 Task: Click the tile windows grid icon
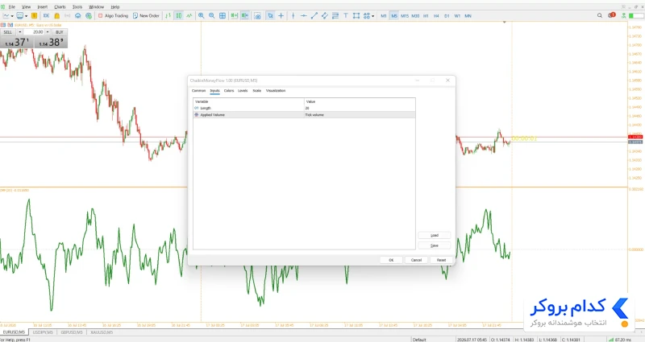pos(223,15)
